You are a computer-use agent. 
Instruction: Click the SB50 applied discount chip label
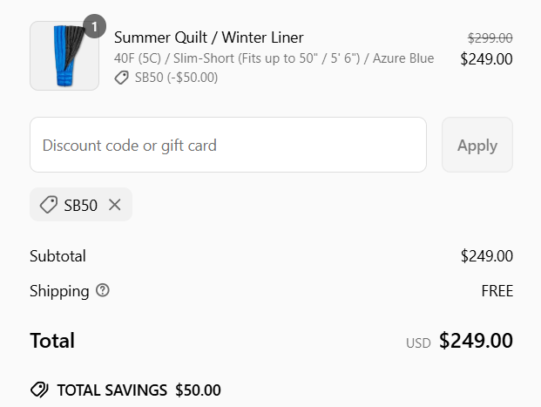tap(81, 206)
